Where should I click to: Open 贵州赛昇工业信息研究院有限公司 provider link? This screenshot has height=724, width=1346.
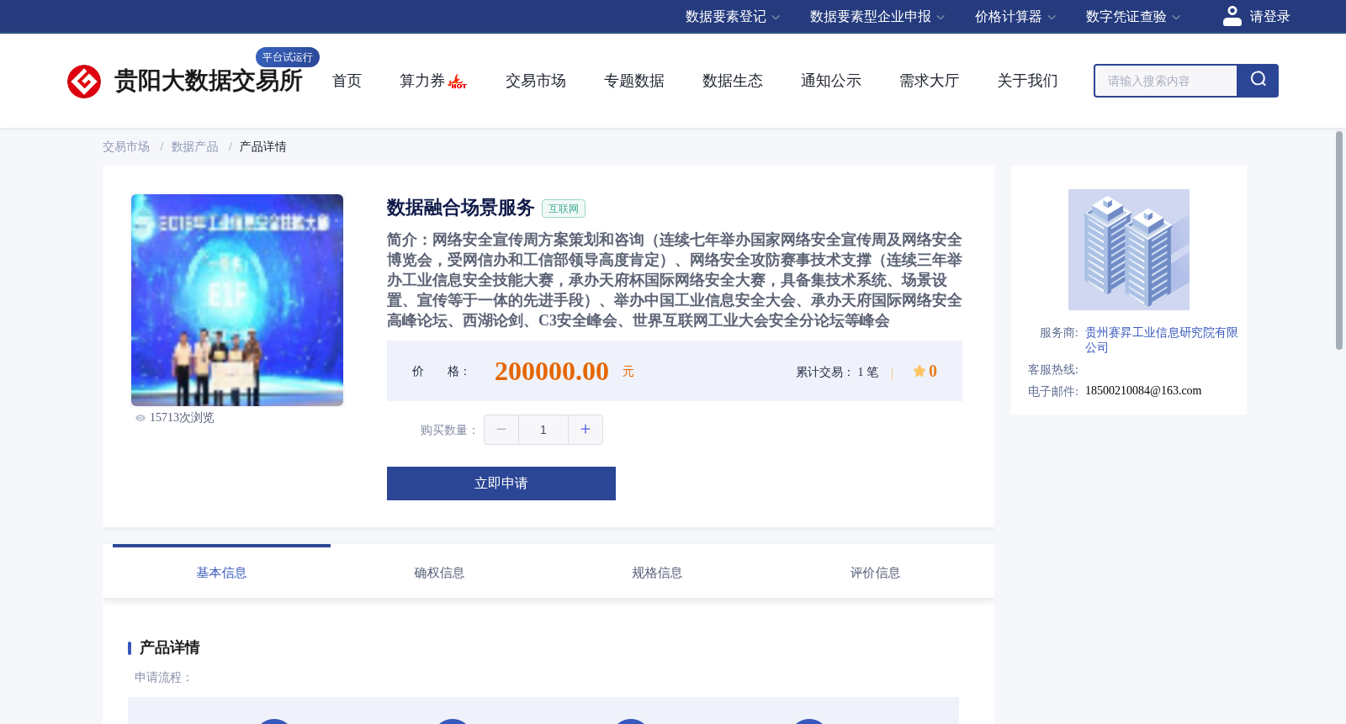click(1162, 340)
